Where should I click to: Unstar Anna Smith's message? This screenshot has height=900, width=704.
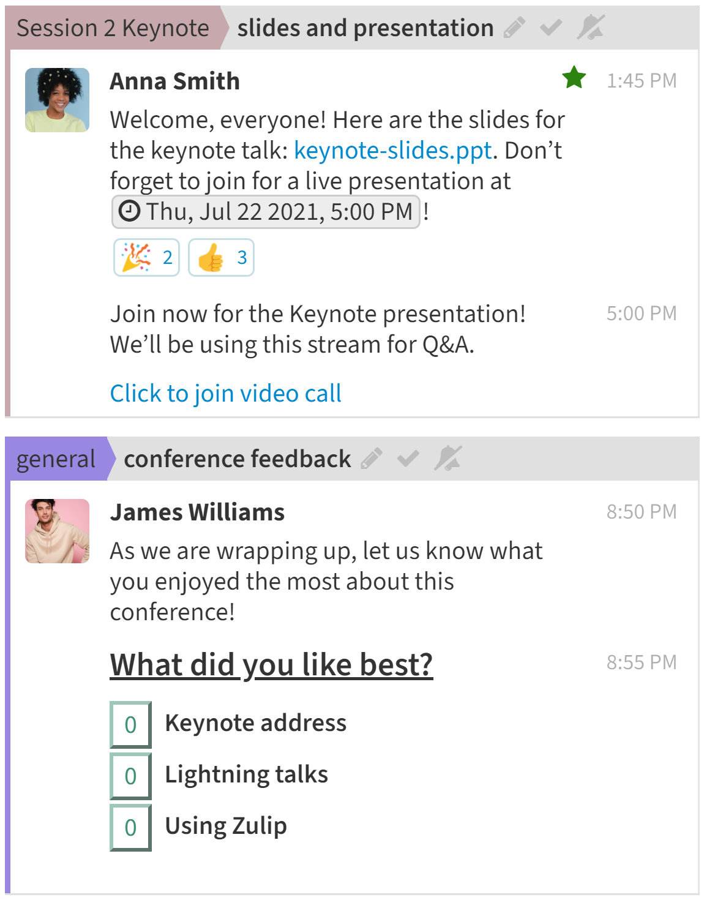coord(574,78)
